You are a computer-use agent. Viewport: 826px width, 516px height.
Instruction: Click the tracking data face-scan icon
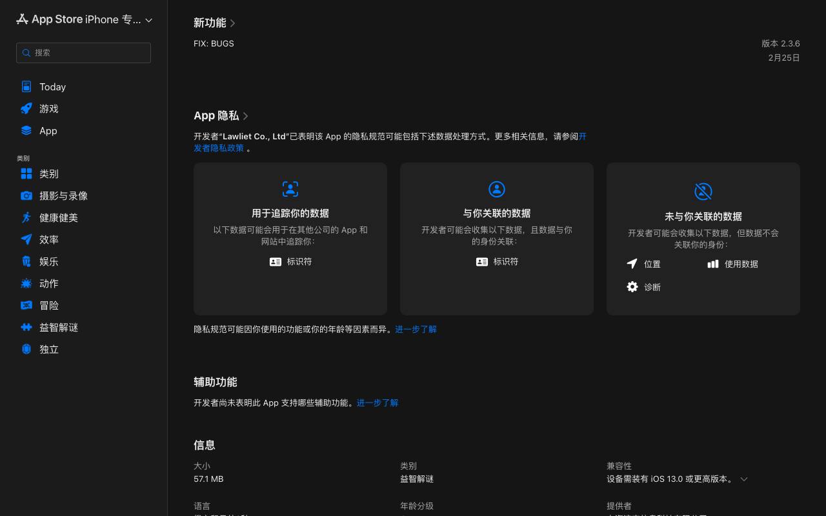(x=290, y=189)
